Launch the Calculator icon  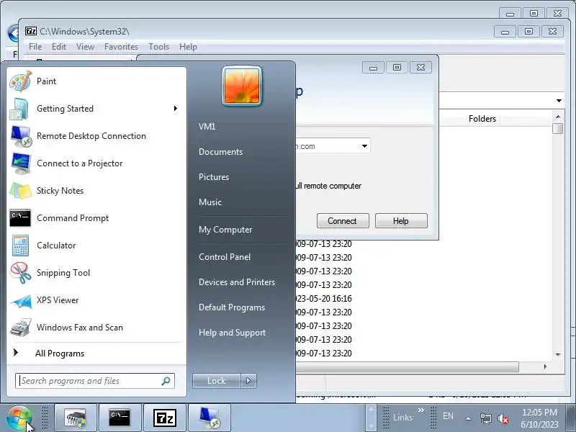(20, 246)
